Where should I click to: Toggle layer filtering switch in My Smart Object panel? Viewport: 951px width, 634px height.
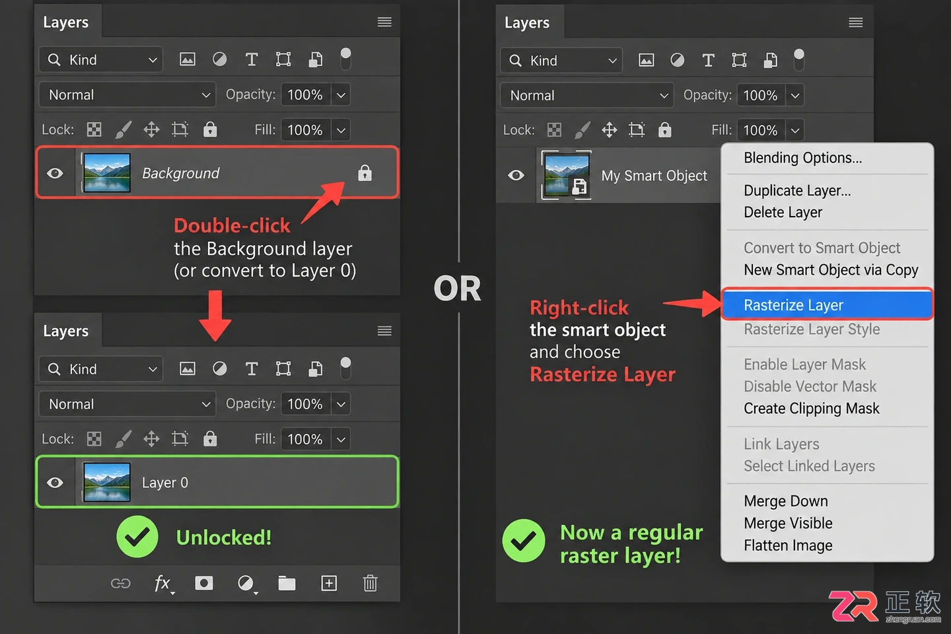(x=799, y=59)
